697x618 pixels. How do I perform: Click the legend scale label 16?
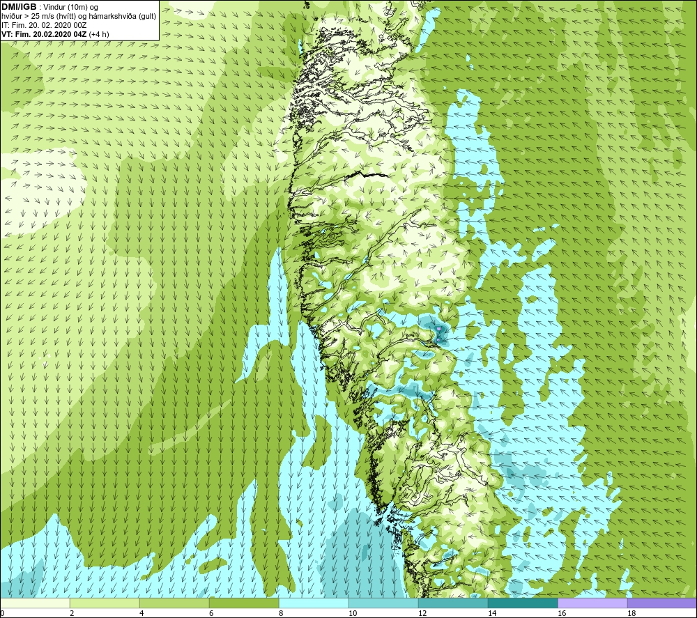[x=562, y=613]
